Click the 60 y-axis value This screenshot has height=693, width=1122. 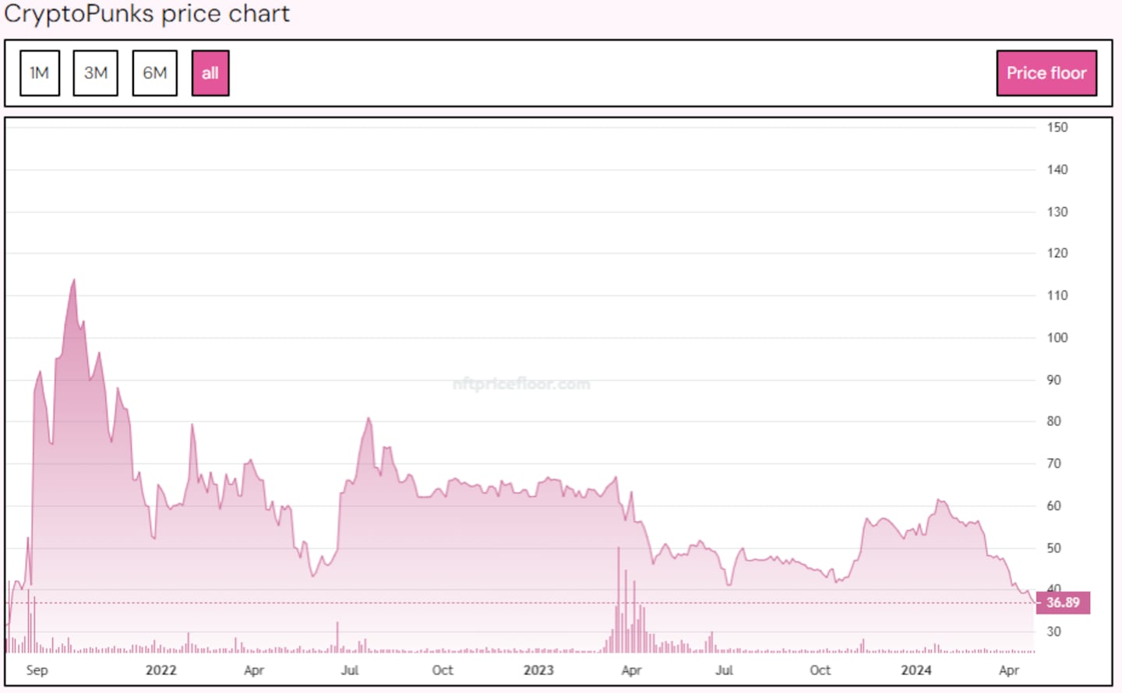coord(1053,506)
